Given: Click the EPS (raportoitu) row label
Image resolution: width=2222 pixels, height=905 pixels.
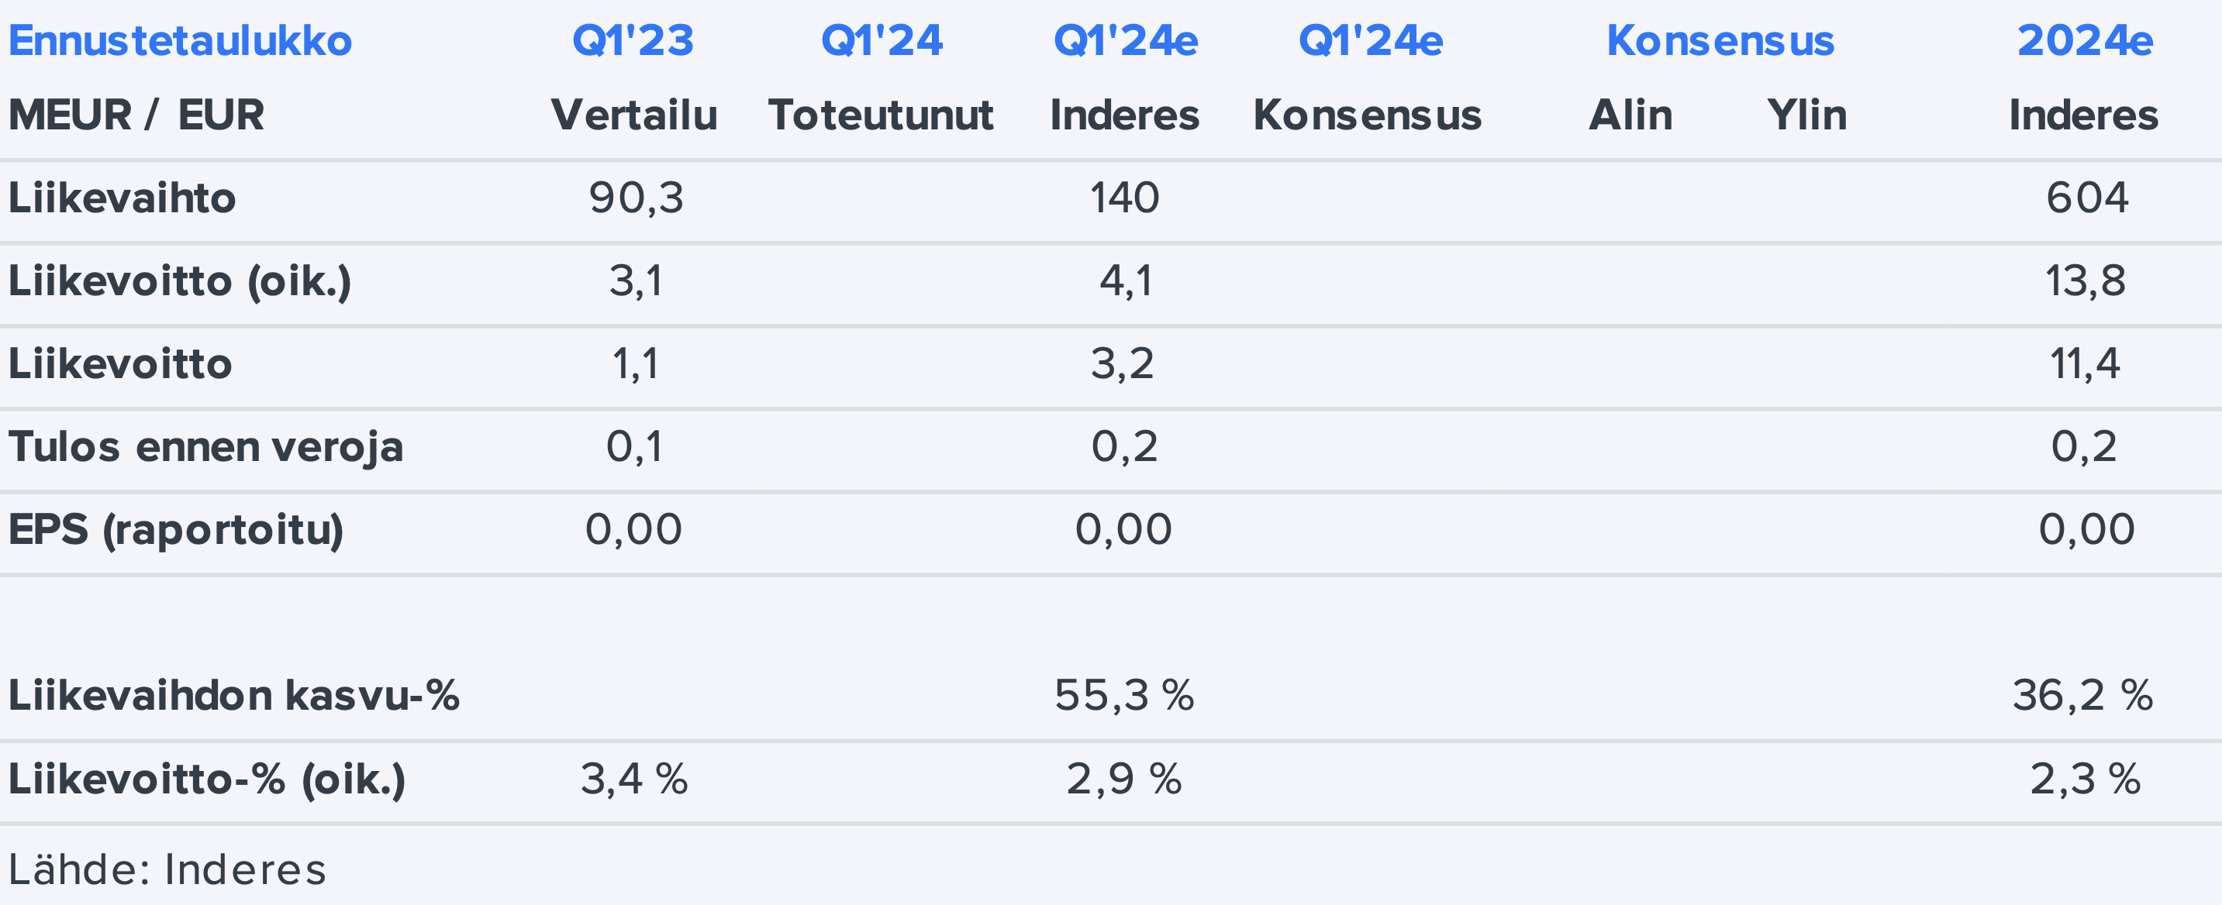Looking at the screenshot, I should pyautogui.click(x=176, y=529).
